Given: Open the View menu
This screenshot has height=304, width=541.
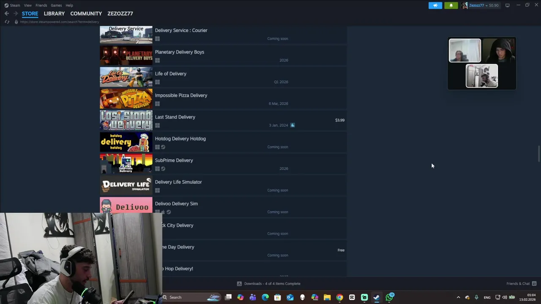Looking at the screenshot, I should 27,5.
